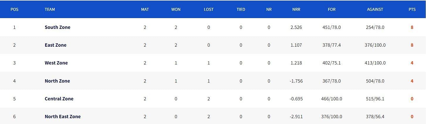Click the TIED column header
Screen dimensions: 426x124
pyautogui.click(x=241, y=9)
